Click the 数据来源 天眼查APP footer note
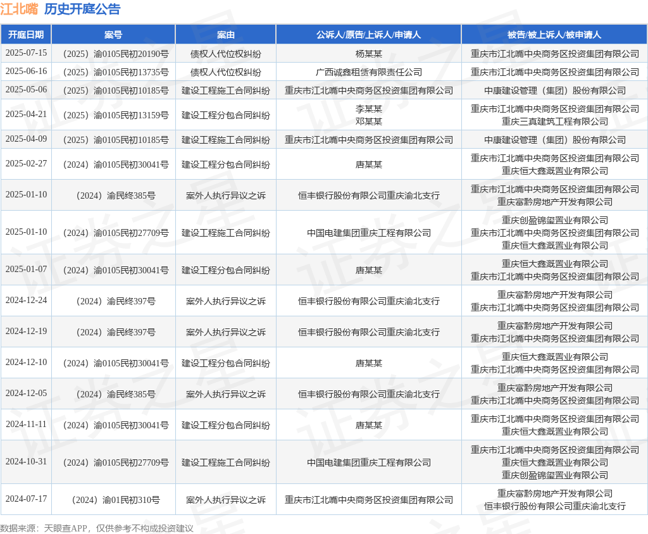Screen dimensions: 648x534 [97, 528]
